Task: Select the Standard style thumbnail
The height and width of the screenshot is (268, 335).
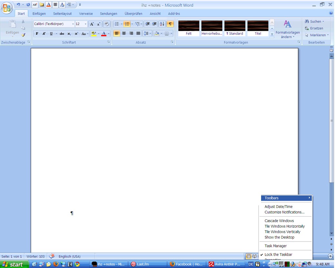Action: click(x=235, y=28)
